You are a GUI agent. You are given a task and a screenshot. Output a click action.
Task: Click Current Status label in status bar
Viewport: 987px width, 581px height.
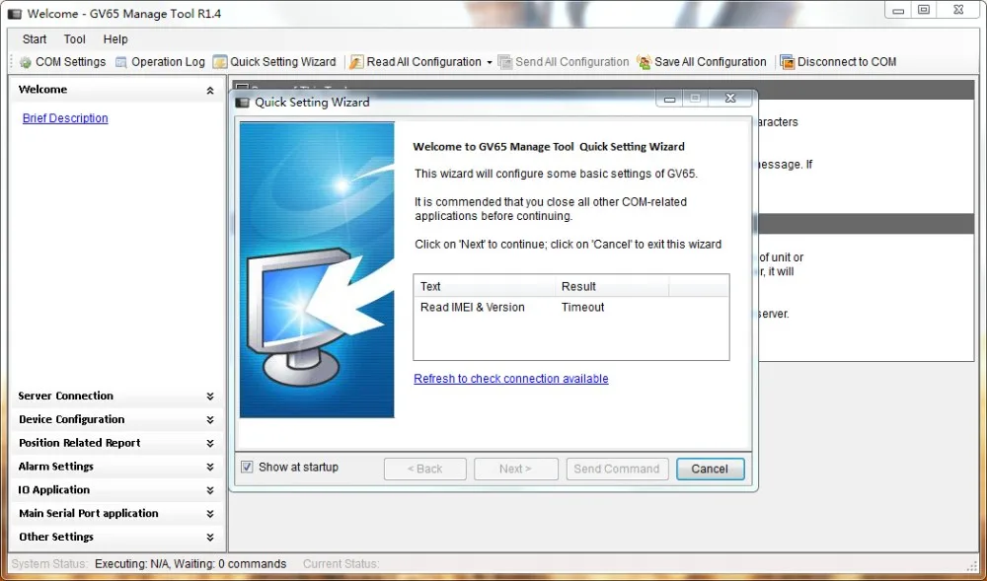[x=341, y=564]
